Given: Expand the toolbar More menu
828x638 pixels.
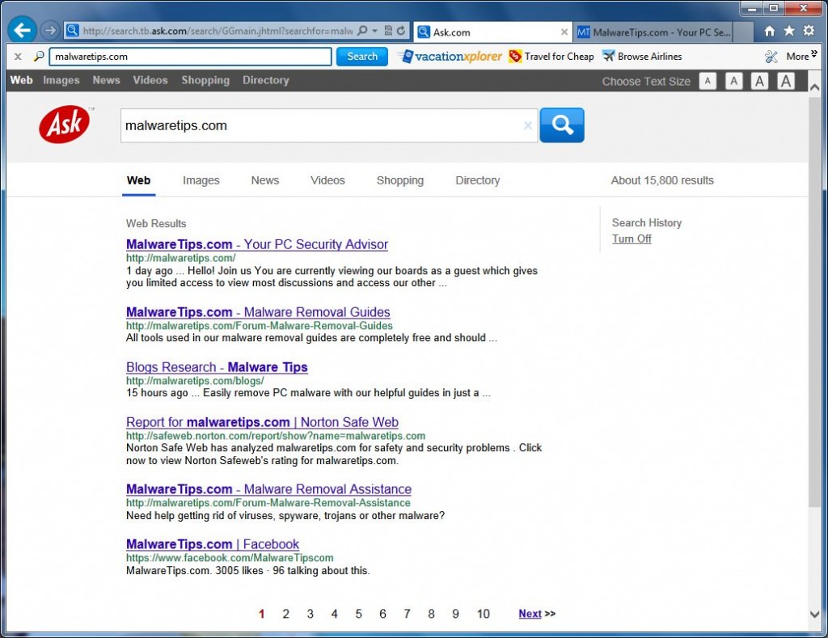Looking at the screenshot, I should (x=801, y=56).
